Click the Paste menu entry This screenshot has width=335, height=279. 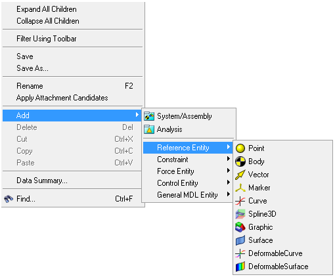pos(72,163)
